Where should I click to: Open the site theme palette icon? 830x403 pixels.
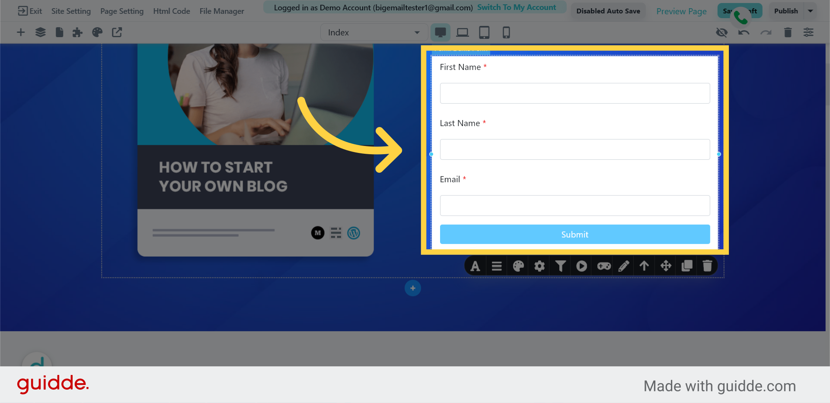tap(97, 32)
